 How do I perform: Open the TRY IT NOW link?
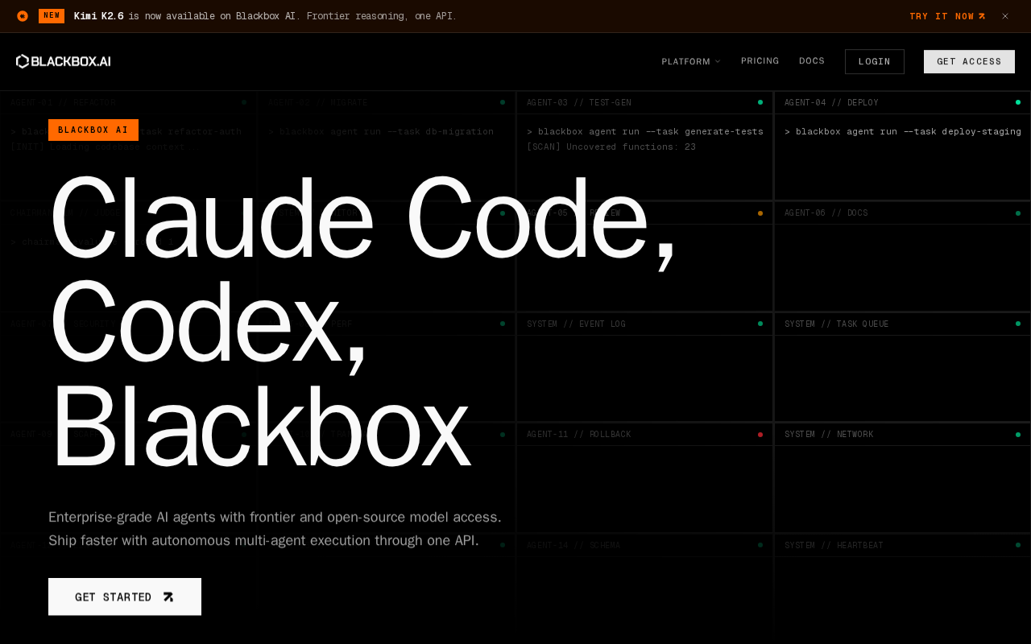947,16
